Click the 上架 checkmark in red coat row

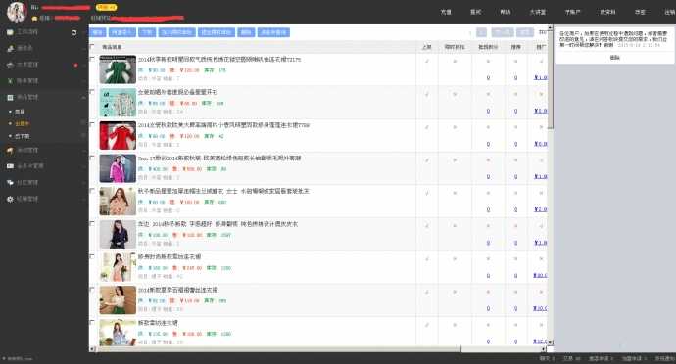[427, 127]
